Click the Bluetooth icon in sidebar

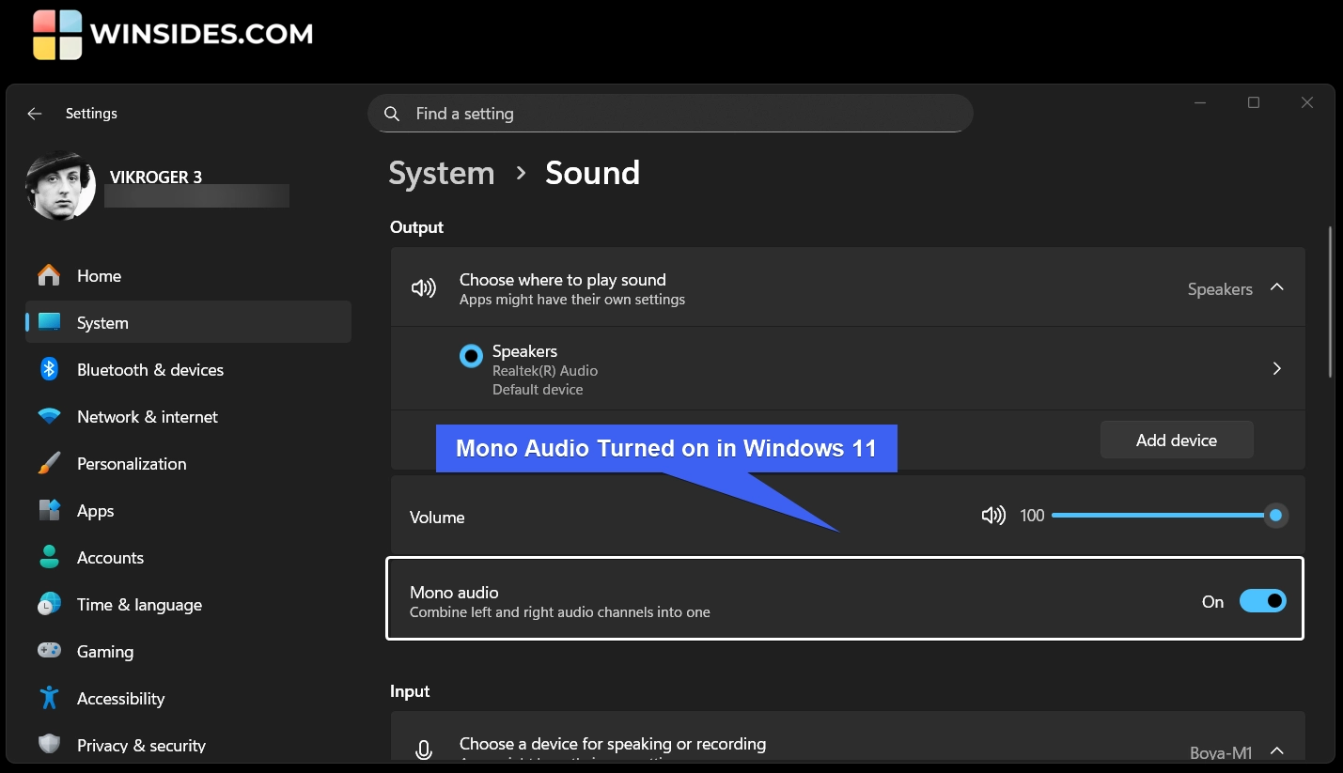tap(49, 369)
